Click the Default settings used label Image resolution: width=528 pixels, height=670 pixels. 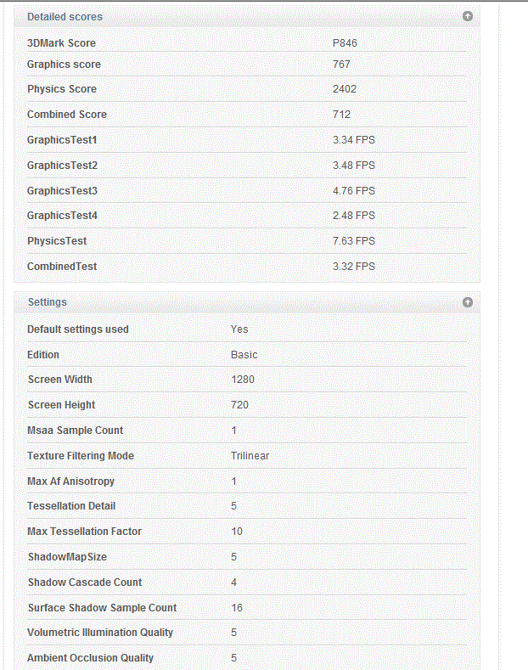78,329
